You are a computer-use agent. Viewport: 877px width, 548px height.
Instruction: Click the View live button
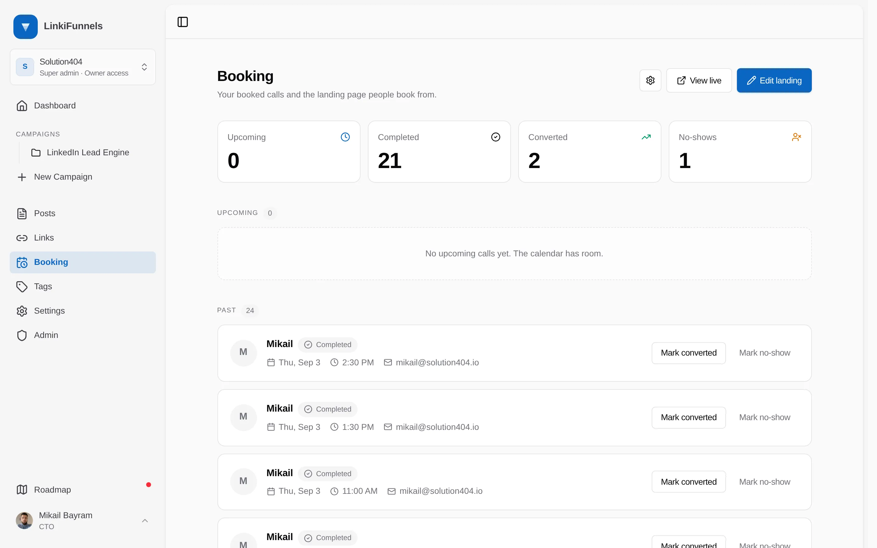pos(699,80)
